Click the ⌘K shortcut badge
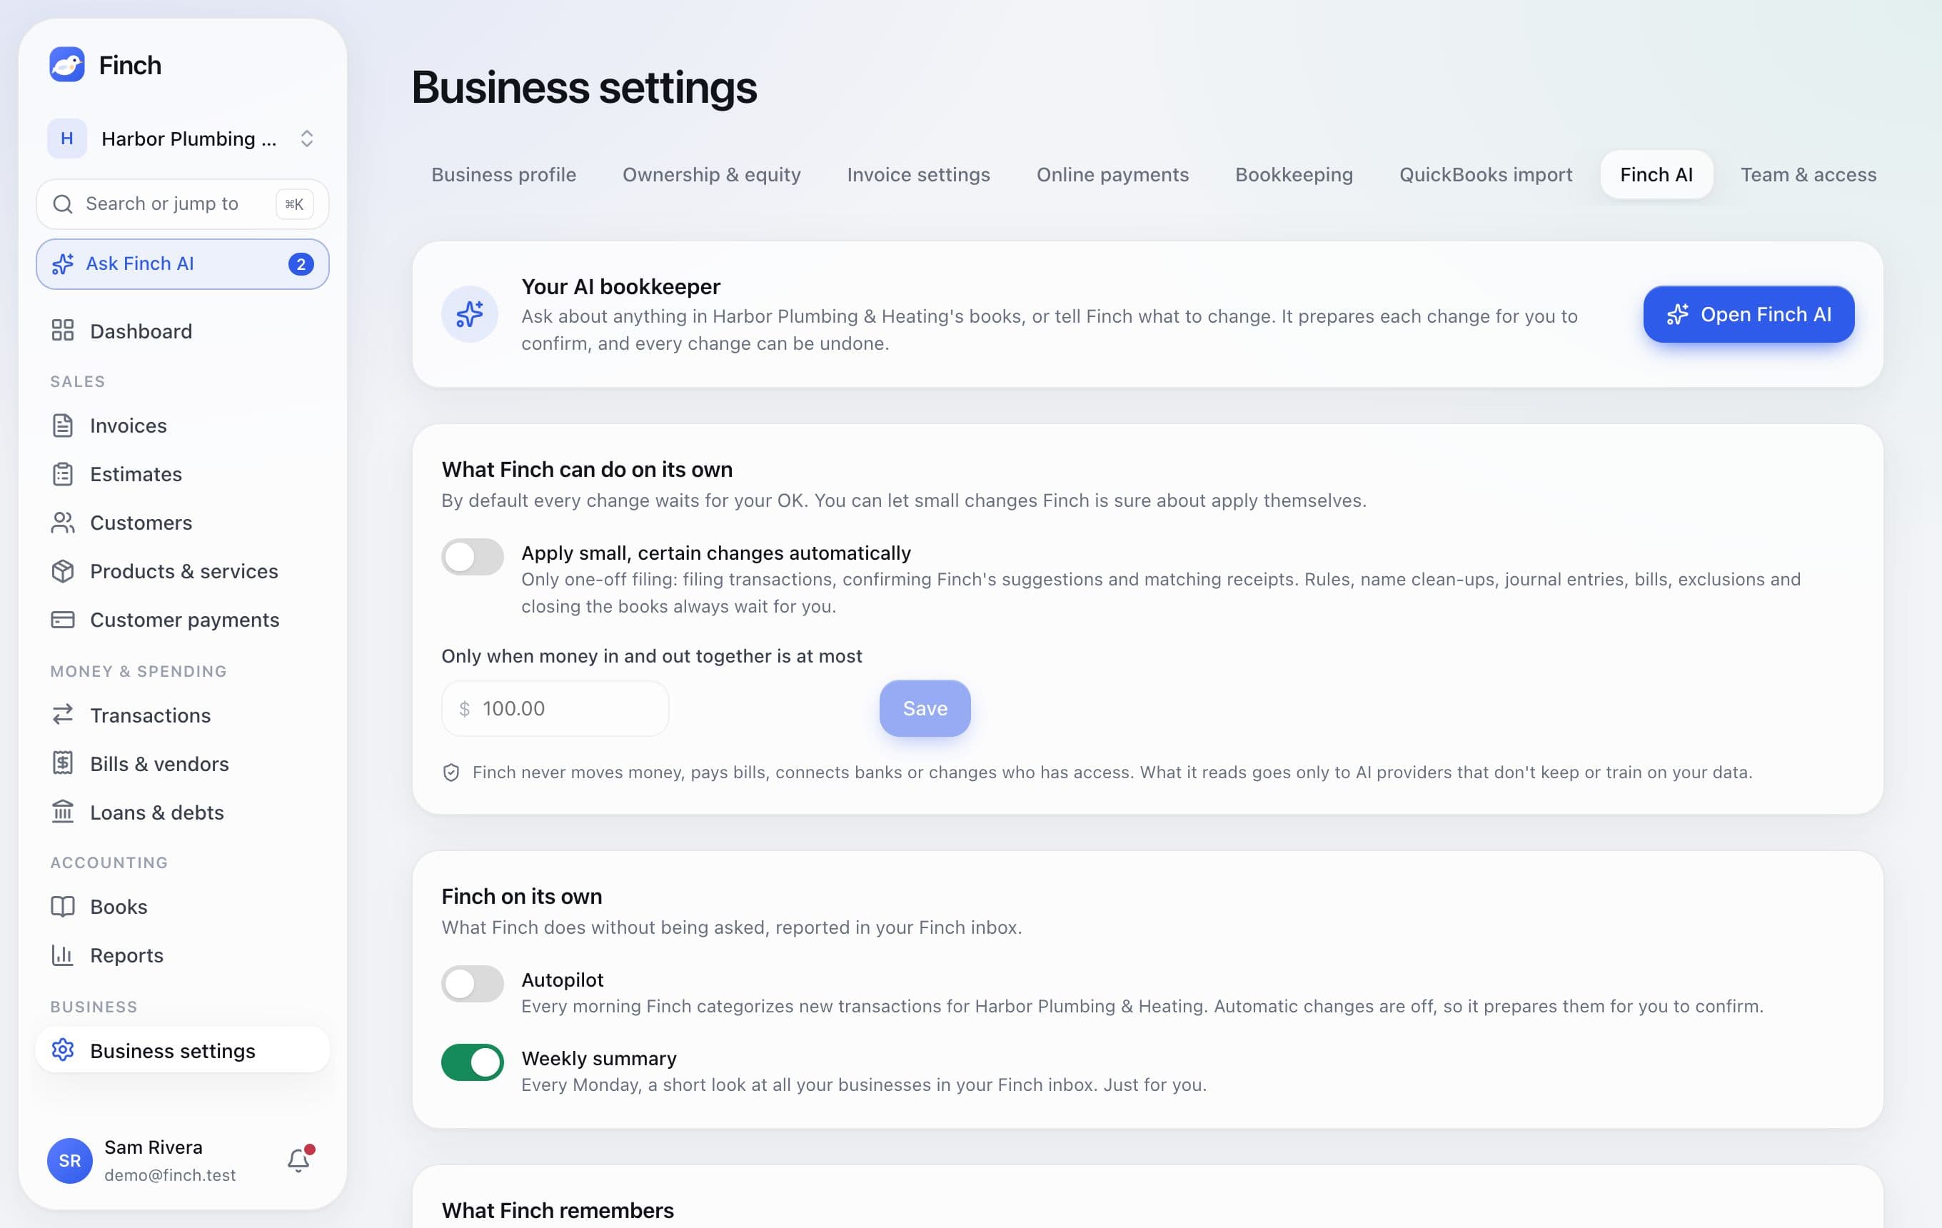 (294, 204)
